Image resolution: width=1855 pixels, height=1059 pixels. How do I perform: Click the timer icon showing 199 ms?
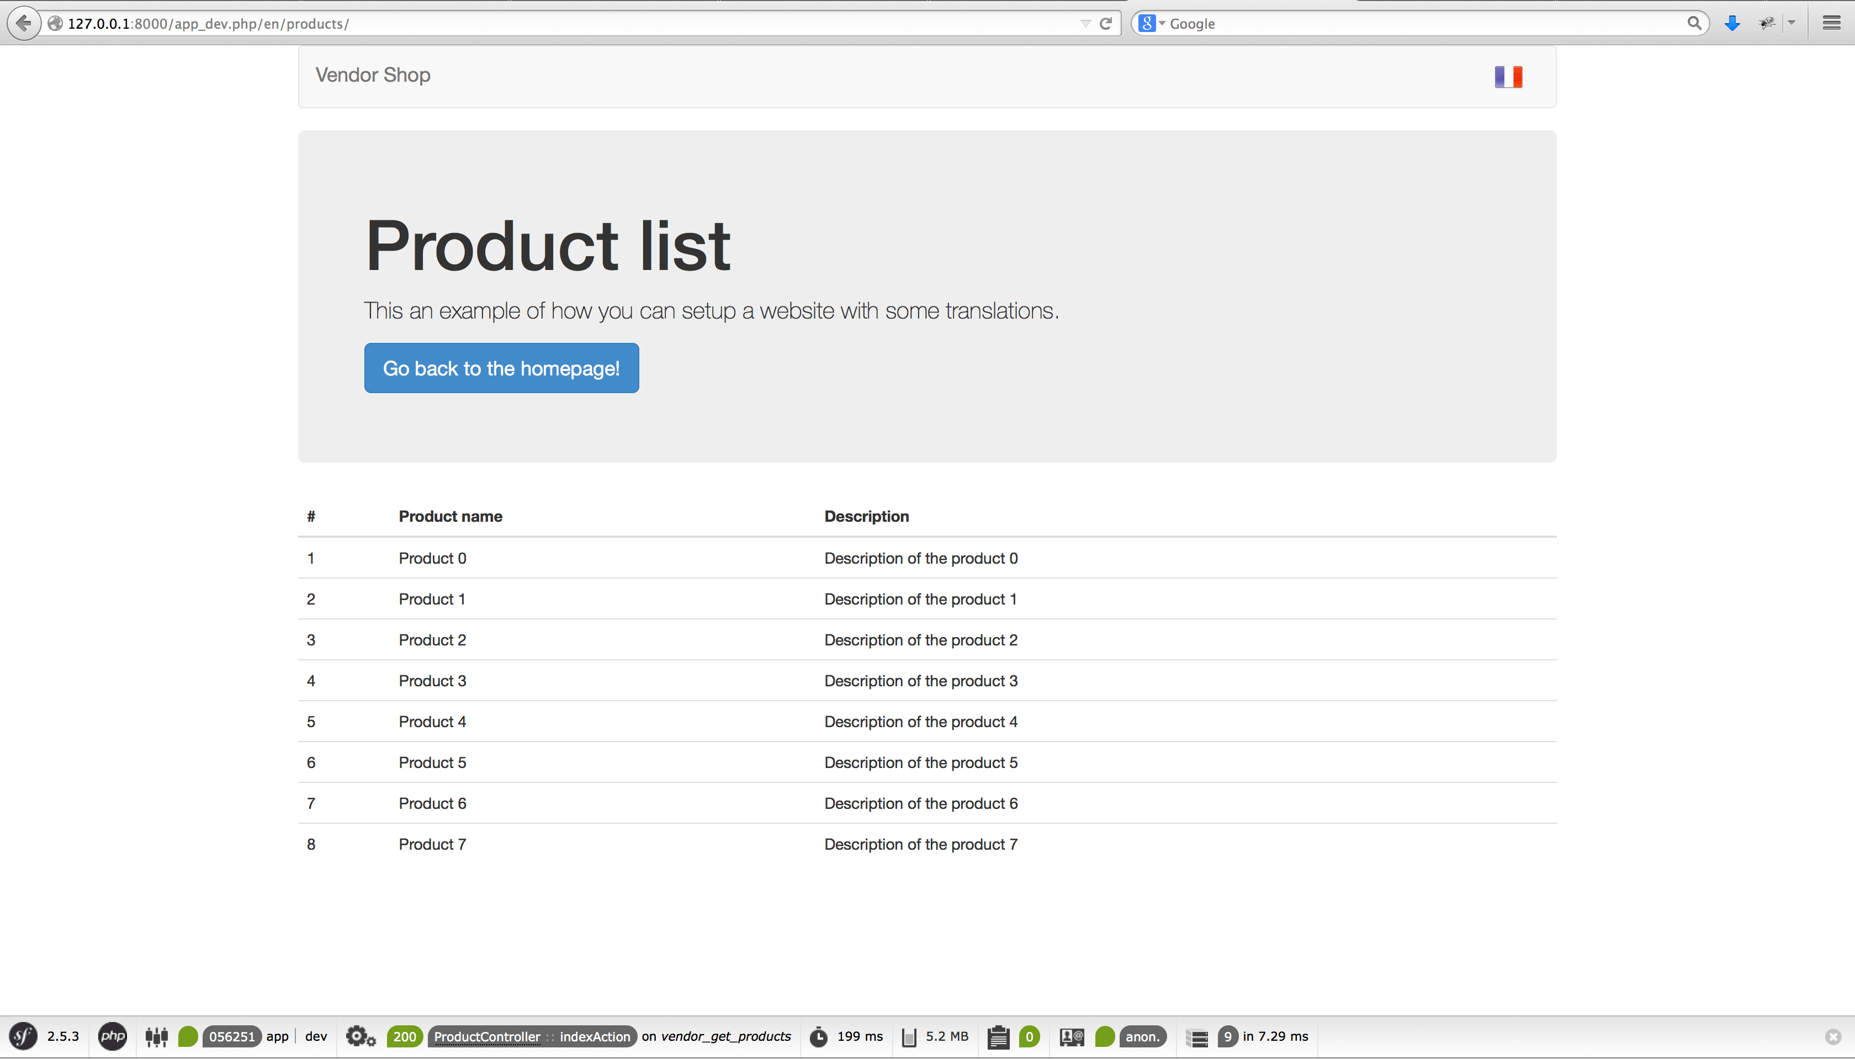[x=819, y=1036]
